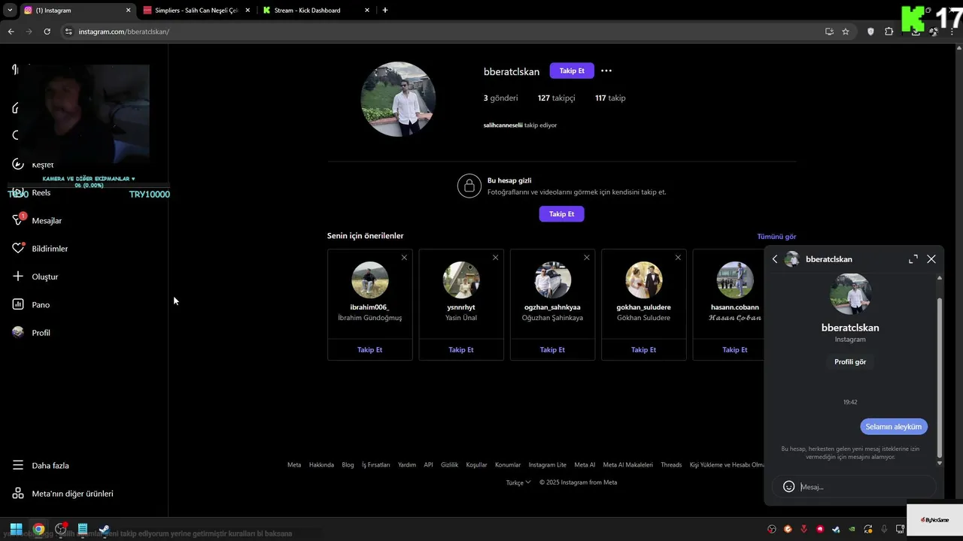Open Bildirimler heart icon
Image resolution: width=963 pixels, height=541 pixels.
click(18, 248)
